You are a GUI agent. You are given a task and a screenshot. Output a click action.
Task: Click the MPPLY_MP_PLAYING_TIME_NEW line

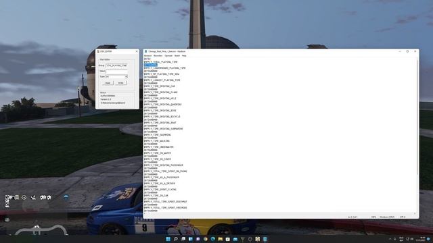tap(161, 74)
